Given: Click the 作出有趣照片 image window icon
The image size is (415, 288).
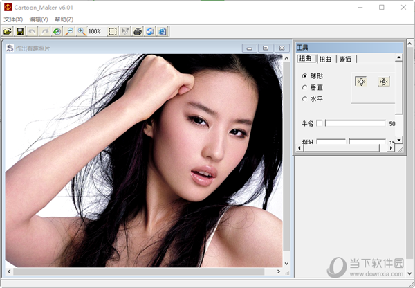Looking at the screenshot, I should pos(10,48).
